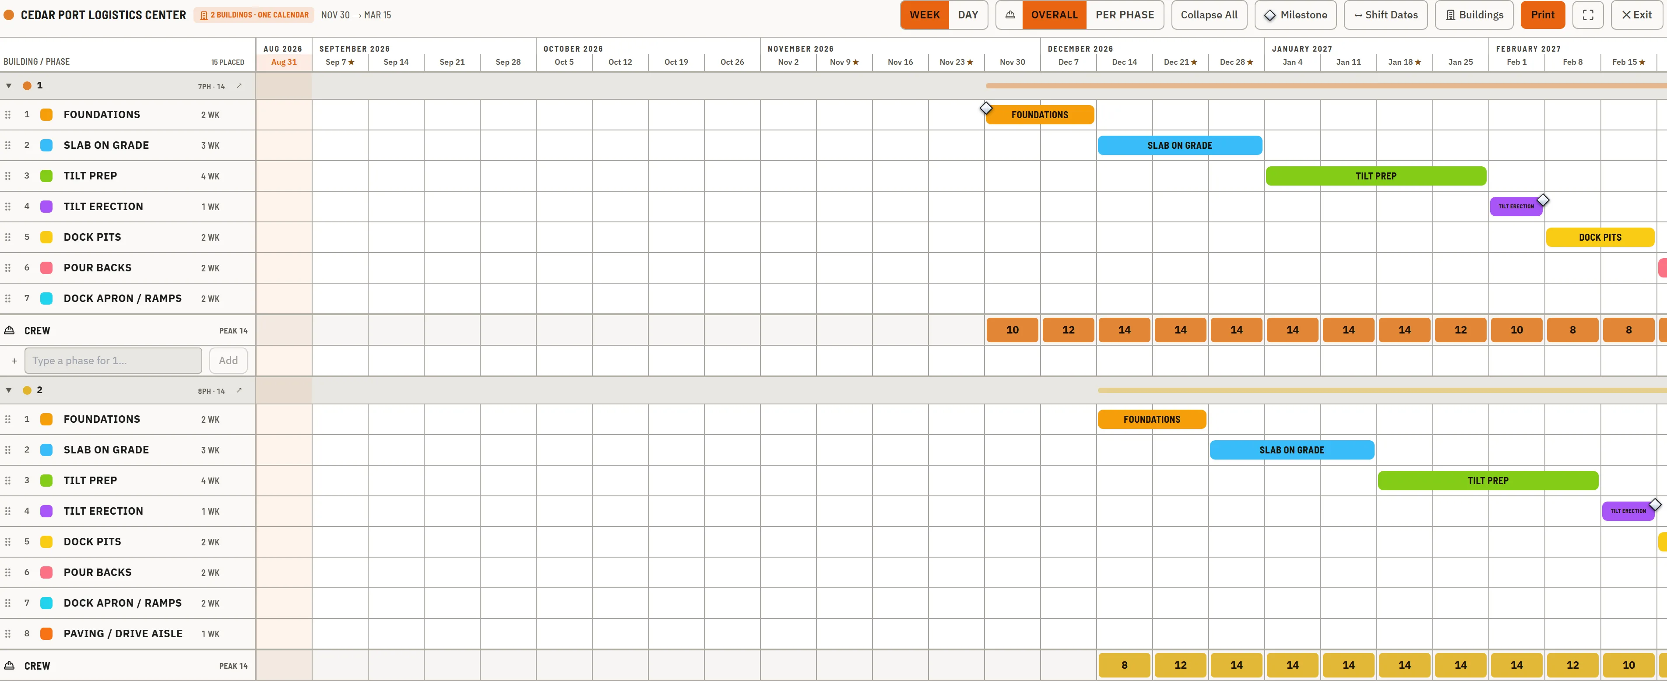Collapse building 2 section triangle
Screen dimensions: 1667x681
pyautogui.click(x=9, y=390)
